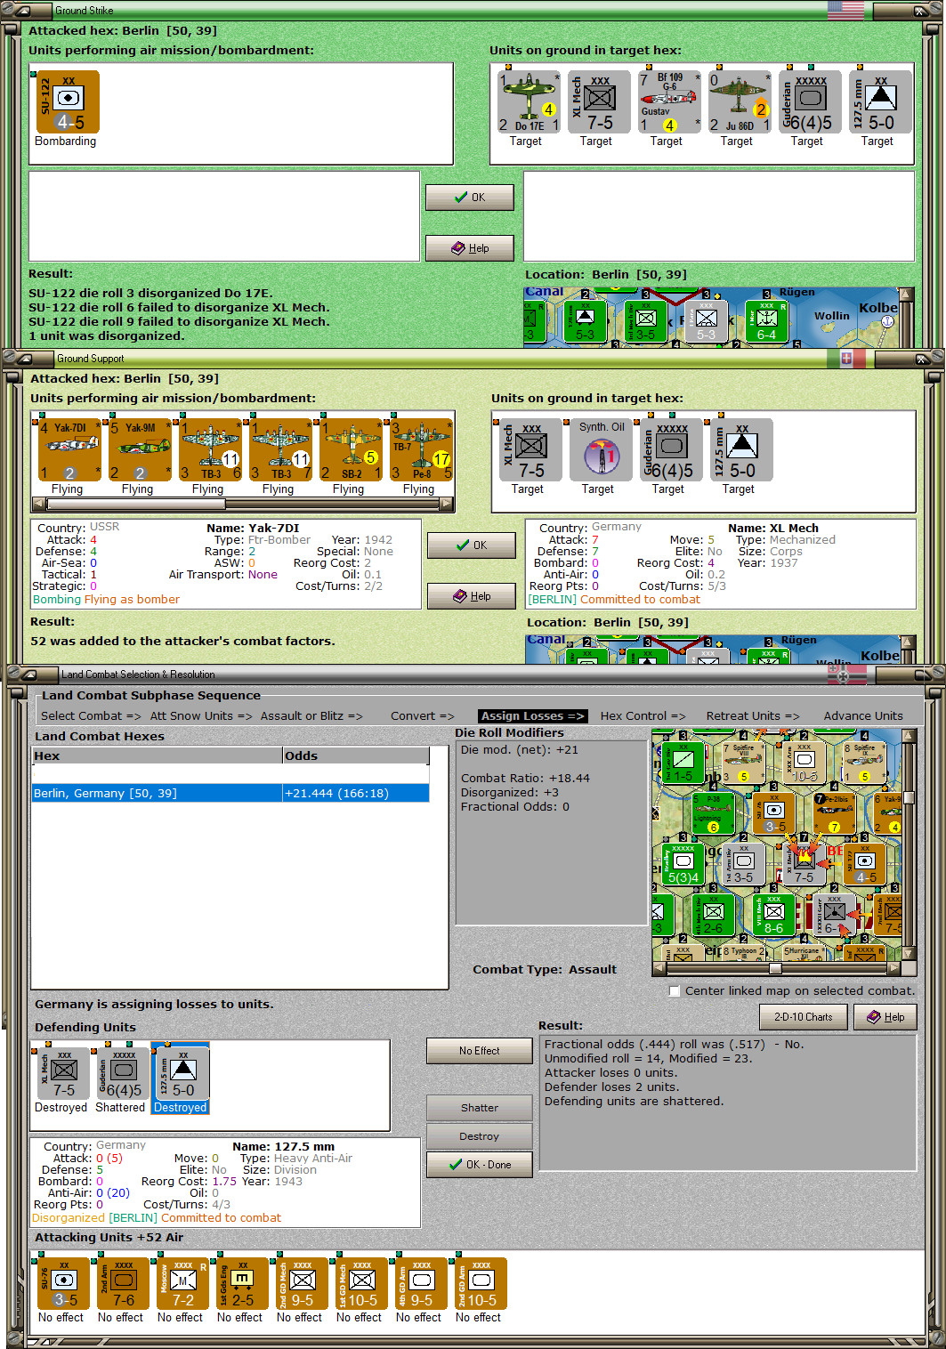Screen dimensions: 946x1349
Task: Select the Assign Losses subphase
Action: 533,715
